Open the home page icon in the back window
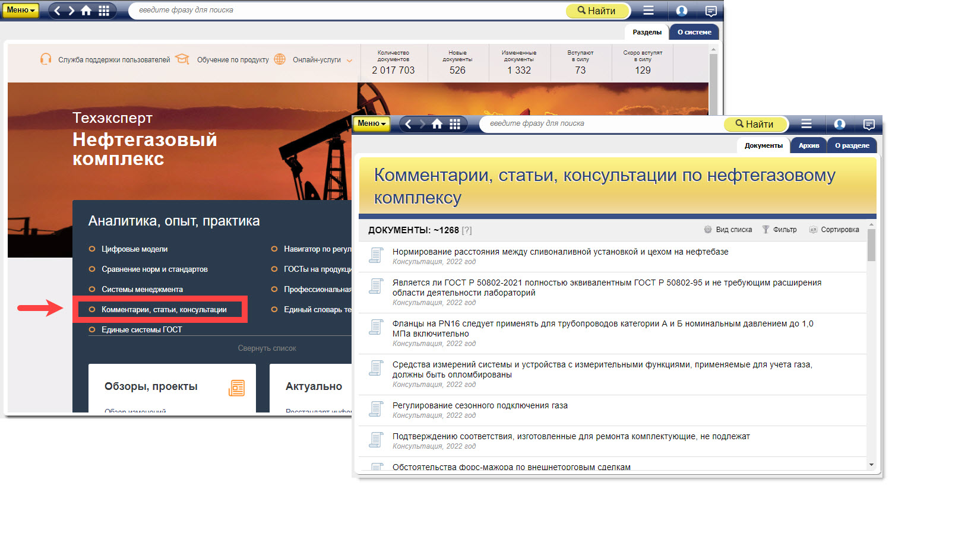Viewport: 968px width, 549px height. (x=87, y=10)
